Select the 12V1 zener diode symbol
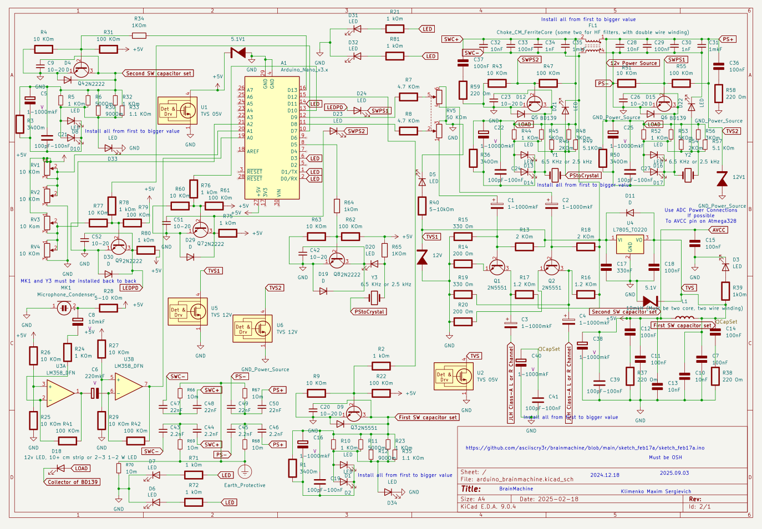This screenshot has width=762, height=529. tap(722, 179)
